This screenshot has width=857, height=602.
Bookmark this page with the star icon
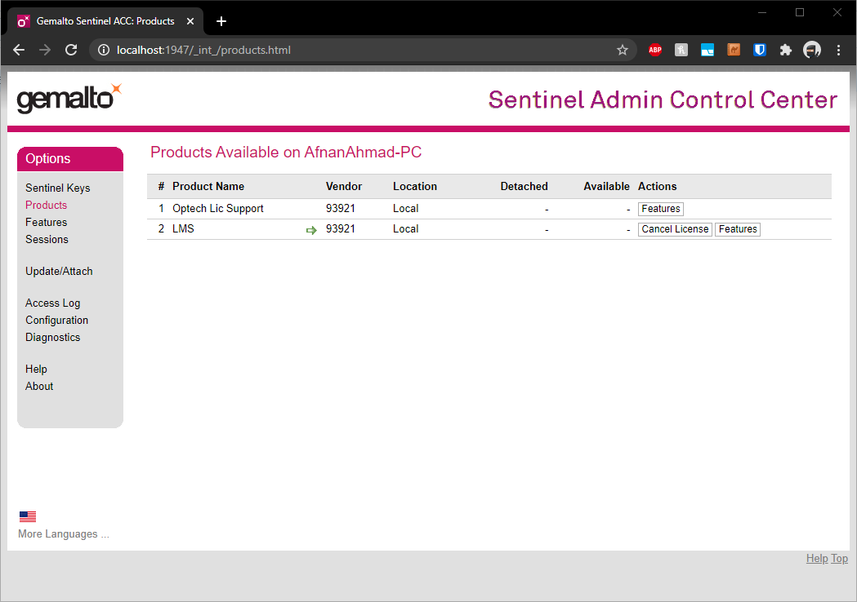(623, 50)
